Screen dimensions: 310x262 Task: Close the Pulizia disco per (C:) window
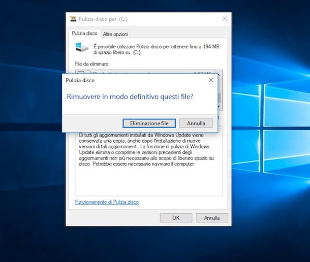coord(224,19)
